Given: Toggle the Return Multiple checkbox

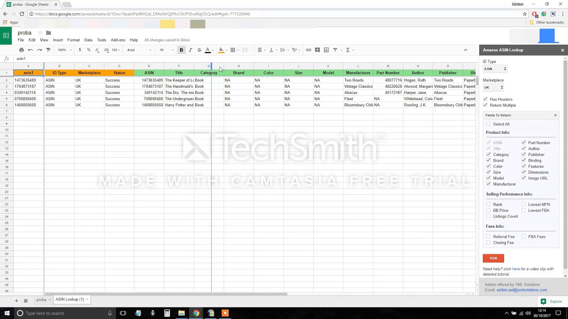Looking at the screenshot, I should (485, 105).
